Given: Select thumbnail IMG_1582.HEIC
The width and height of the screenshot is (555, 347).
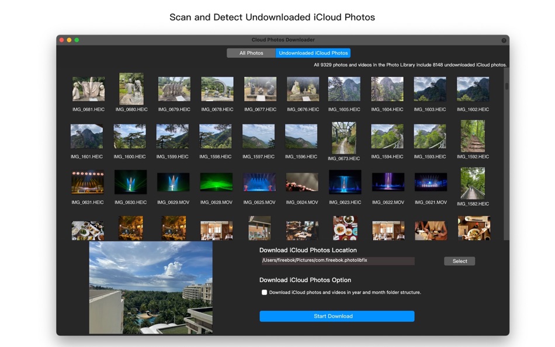Looking at the screenshot, I should pos(473,183).
